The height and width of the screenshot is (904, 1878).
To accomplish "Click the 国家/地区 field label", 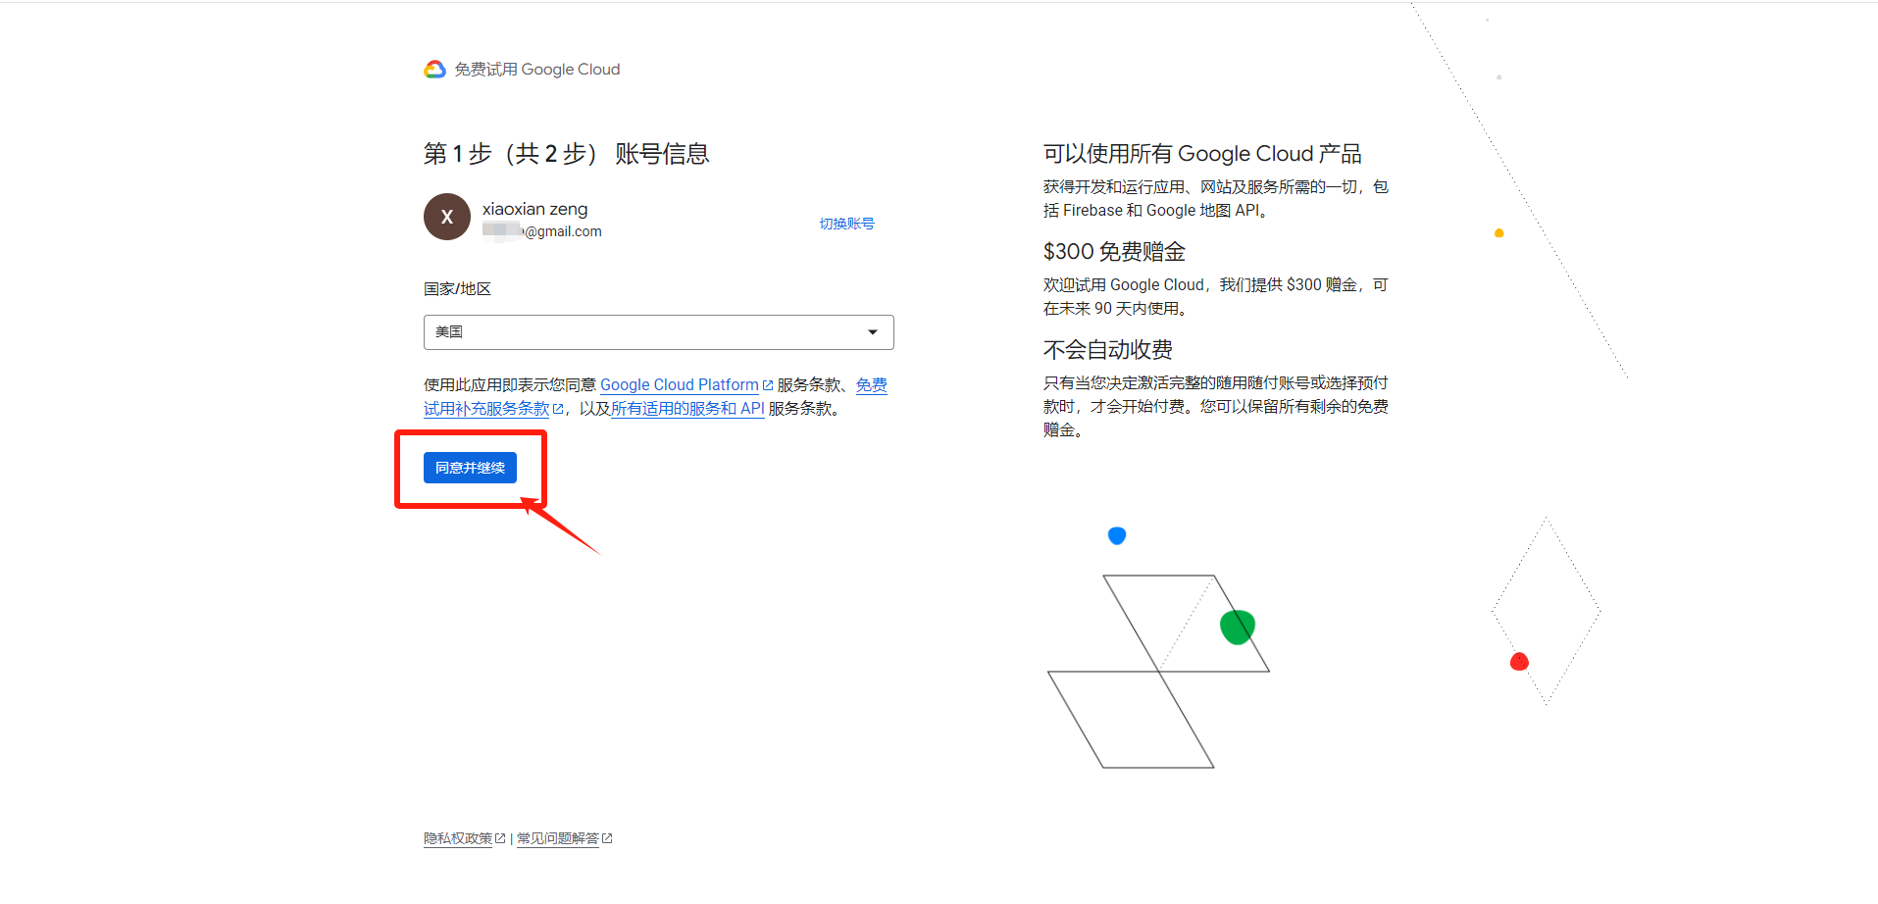I will click(x=457, y=289).
